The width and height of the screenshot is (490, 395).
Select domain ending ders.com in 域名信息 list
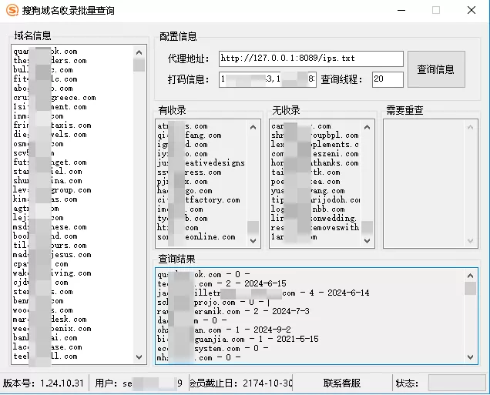coord(50,61)
